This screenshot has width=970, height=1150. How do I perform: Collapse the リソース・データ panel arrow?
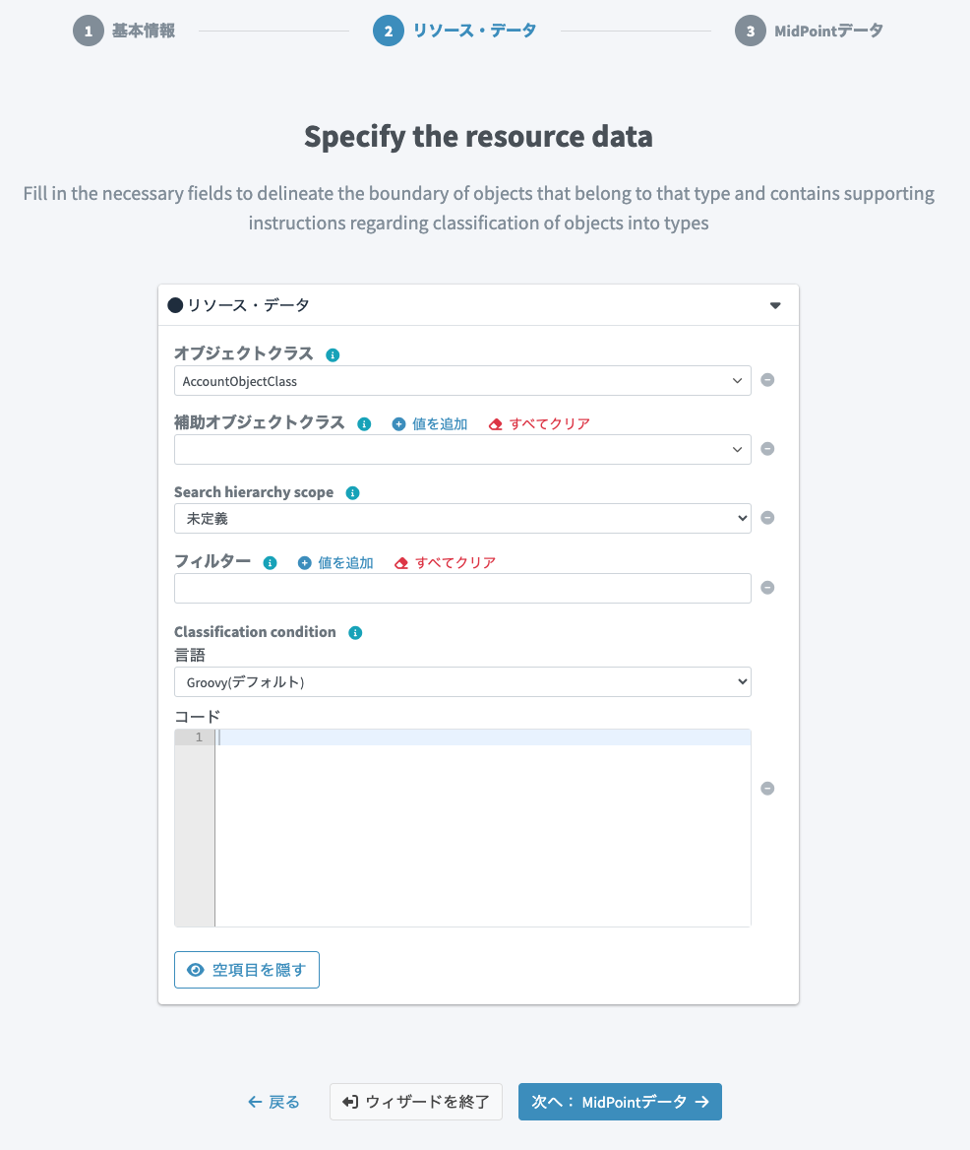pyautogui.click(x=775, y=305)
